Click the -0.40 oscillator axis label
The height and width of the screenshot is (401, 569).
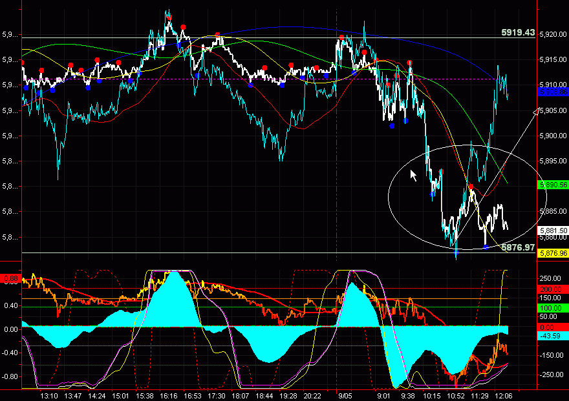(x=10, y=353)
